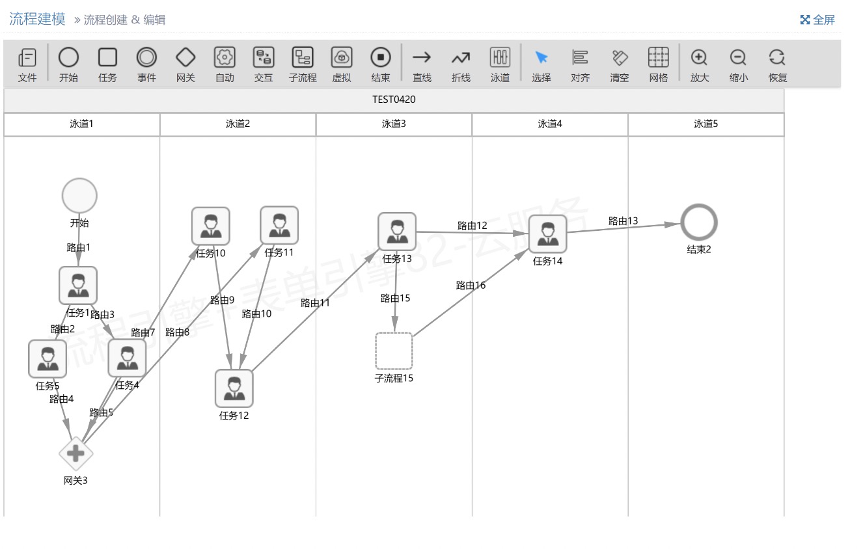Click the 路由8 connector label
863x549 pixels.
178,332
